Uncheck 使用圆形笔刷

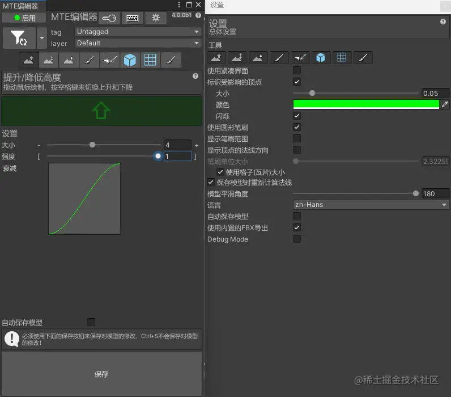297,127
